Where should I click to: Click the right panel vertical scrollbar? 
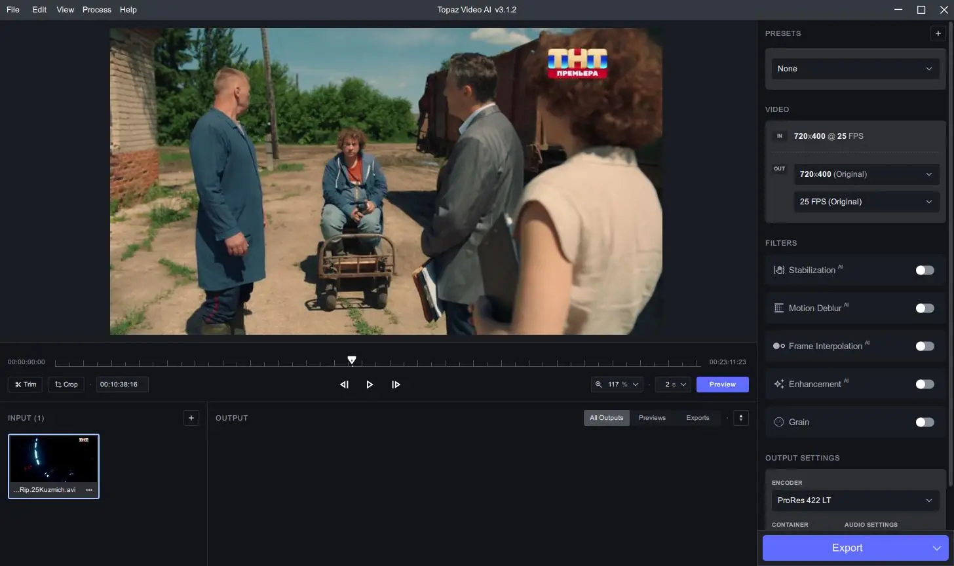point(951,255)
